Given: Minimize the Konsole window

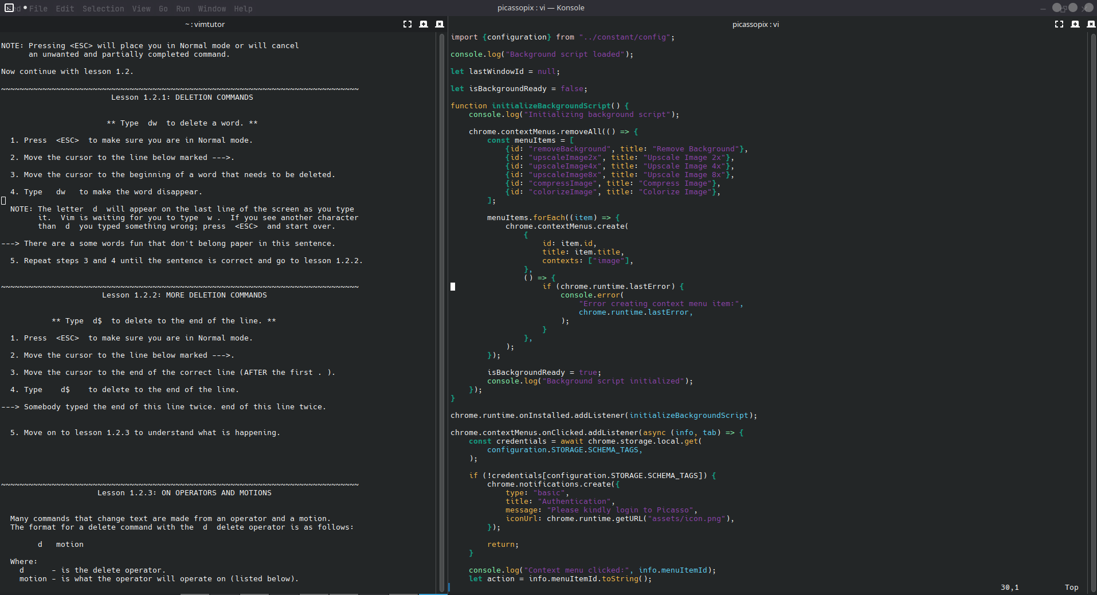Looking at the screenshot, I should pyautogui.click(x=1043, y=8).
